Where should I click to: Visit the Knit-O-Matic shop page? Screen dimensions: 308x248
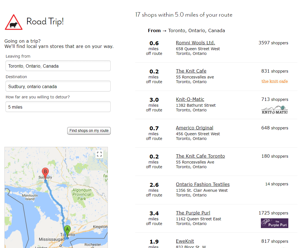pyautogui.click(x=190, y=99)
